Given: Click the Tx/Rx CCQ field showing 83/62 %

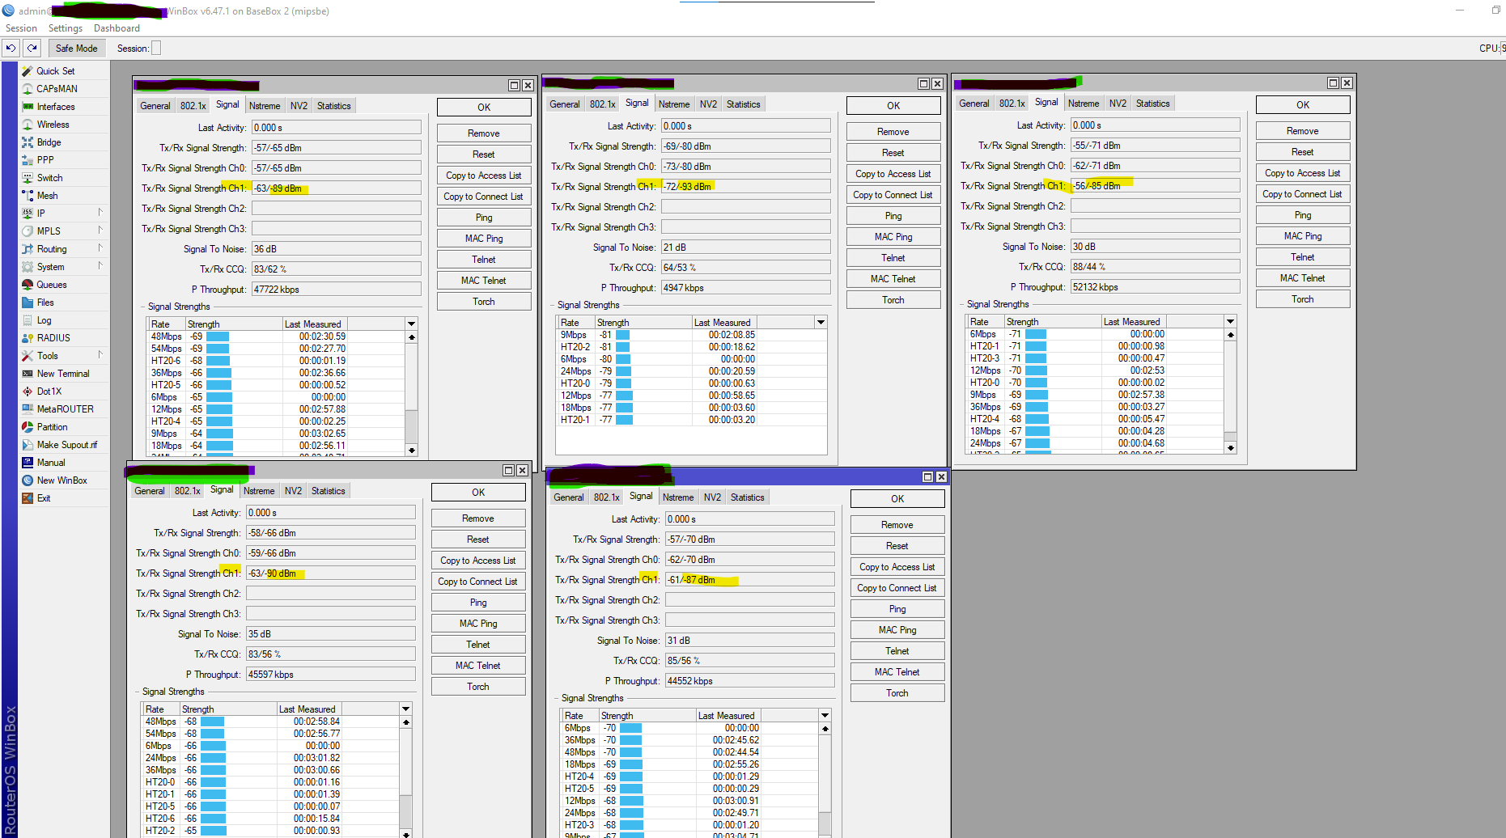Looking at the screenshot, I should coord(337,269).
